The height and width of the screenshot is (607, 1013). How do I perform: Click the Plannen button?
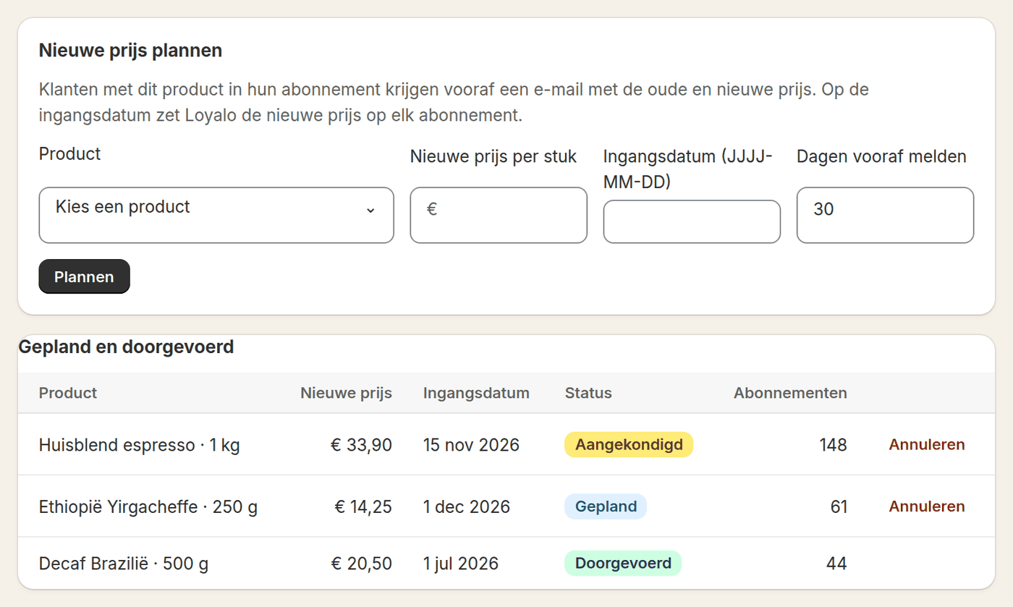(x=84, y=276)
